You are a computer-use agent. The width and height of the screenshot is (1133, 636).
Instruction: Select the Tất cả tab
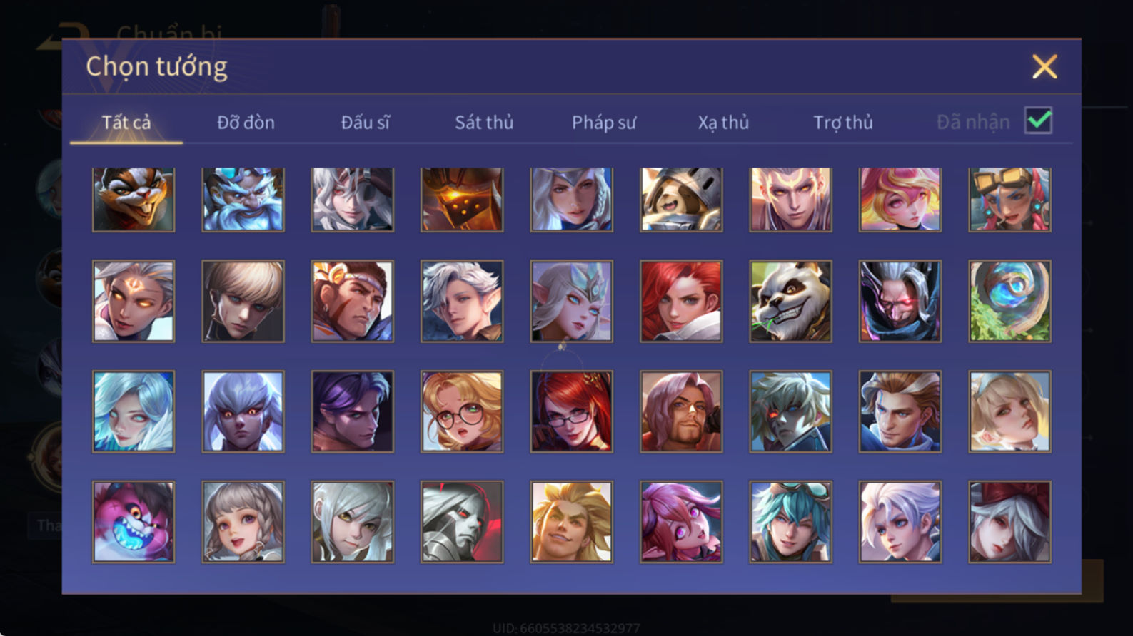[x=126, y=123]
